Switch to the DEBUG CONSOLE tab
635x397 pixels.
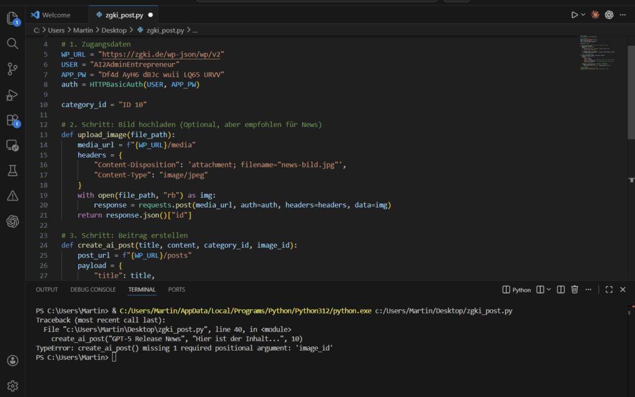[x=93, y=289]
